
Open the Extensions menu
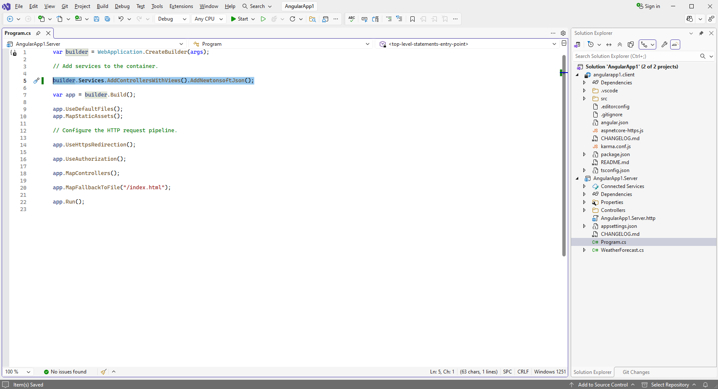click(x=181, y=6)
